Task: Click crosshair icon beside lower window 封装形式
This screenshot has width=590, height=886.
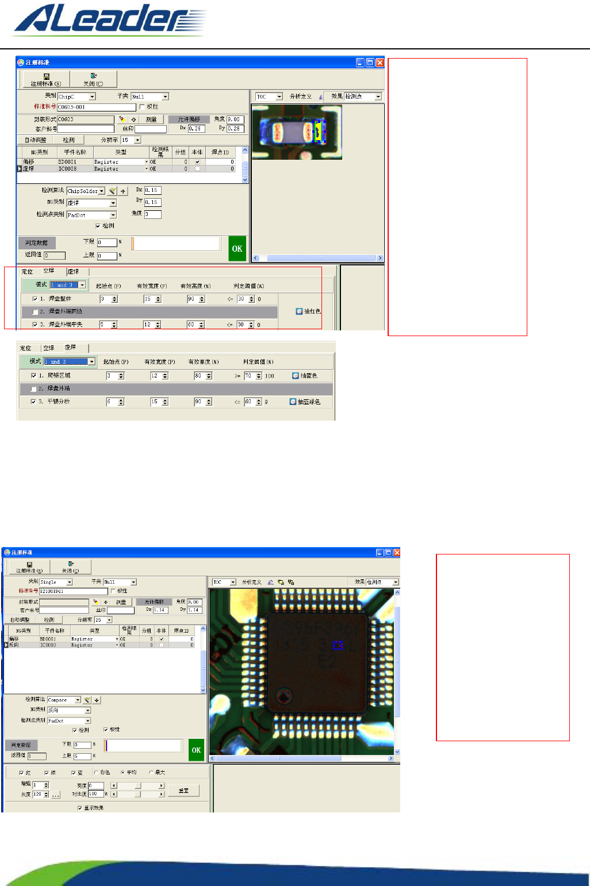Action: point(106,602)
